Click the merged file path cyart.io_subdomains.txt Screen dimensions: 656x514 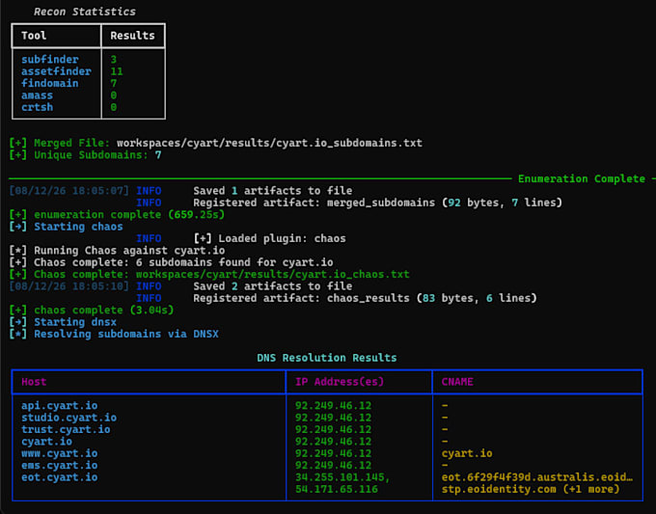click(x=269, y=143)
